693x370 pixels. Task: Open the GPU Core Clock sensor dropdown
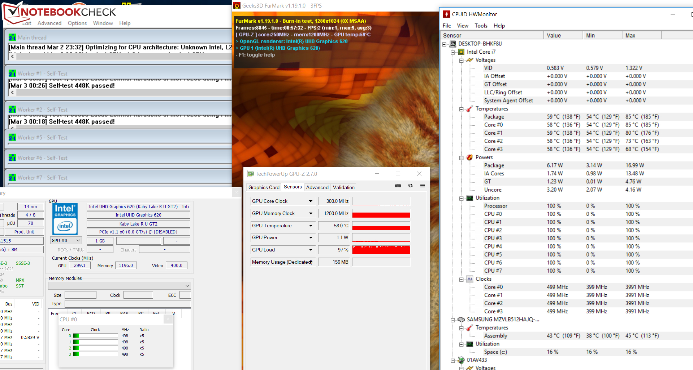[311, 201]
